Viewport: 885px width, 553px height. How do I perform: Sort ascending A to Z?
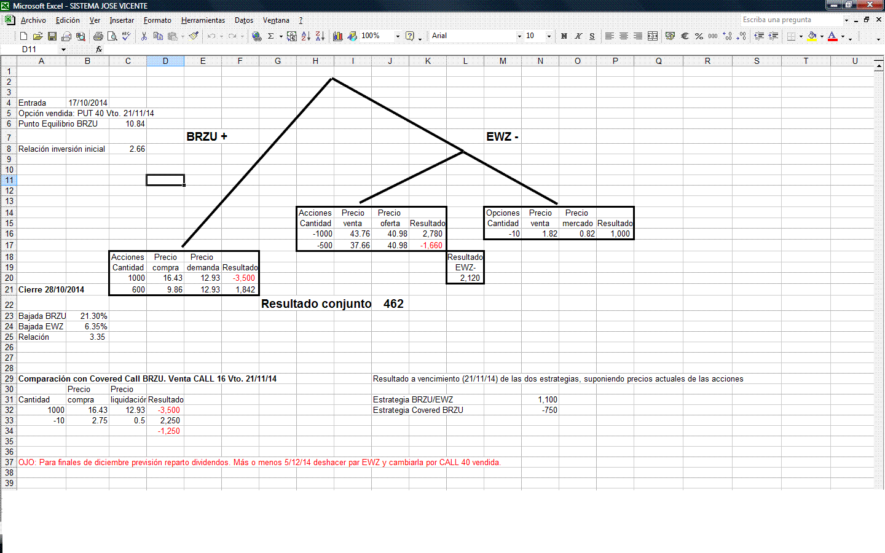[x=306, y=36]
